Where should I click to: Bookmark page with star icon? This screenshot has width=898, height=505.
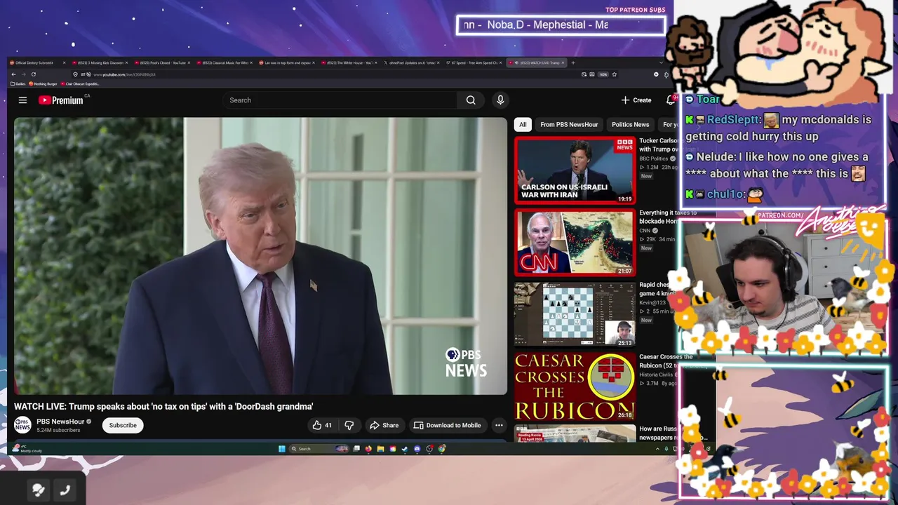coord(615,74)
